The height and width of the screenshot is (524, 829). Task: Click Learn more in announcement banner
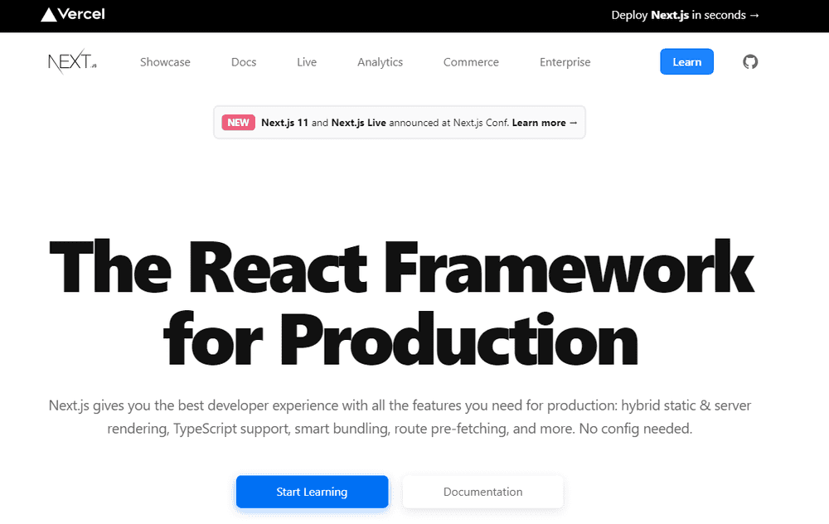click(545, 123)
